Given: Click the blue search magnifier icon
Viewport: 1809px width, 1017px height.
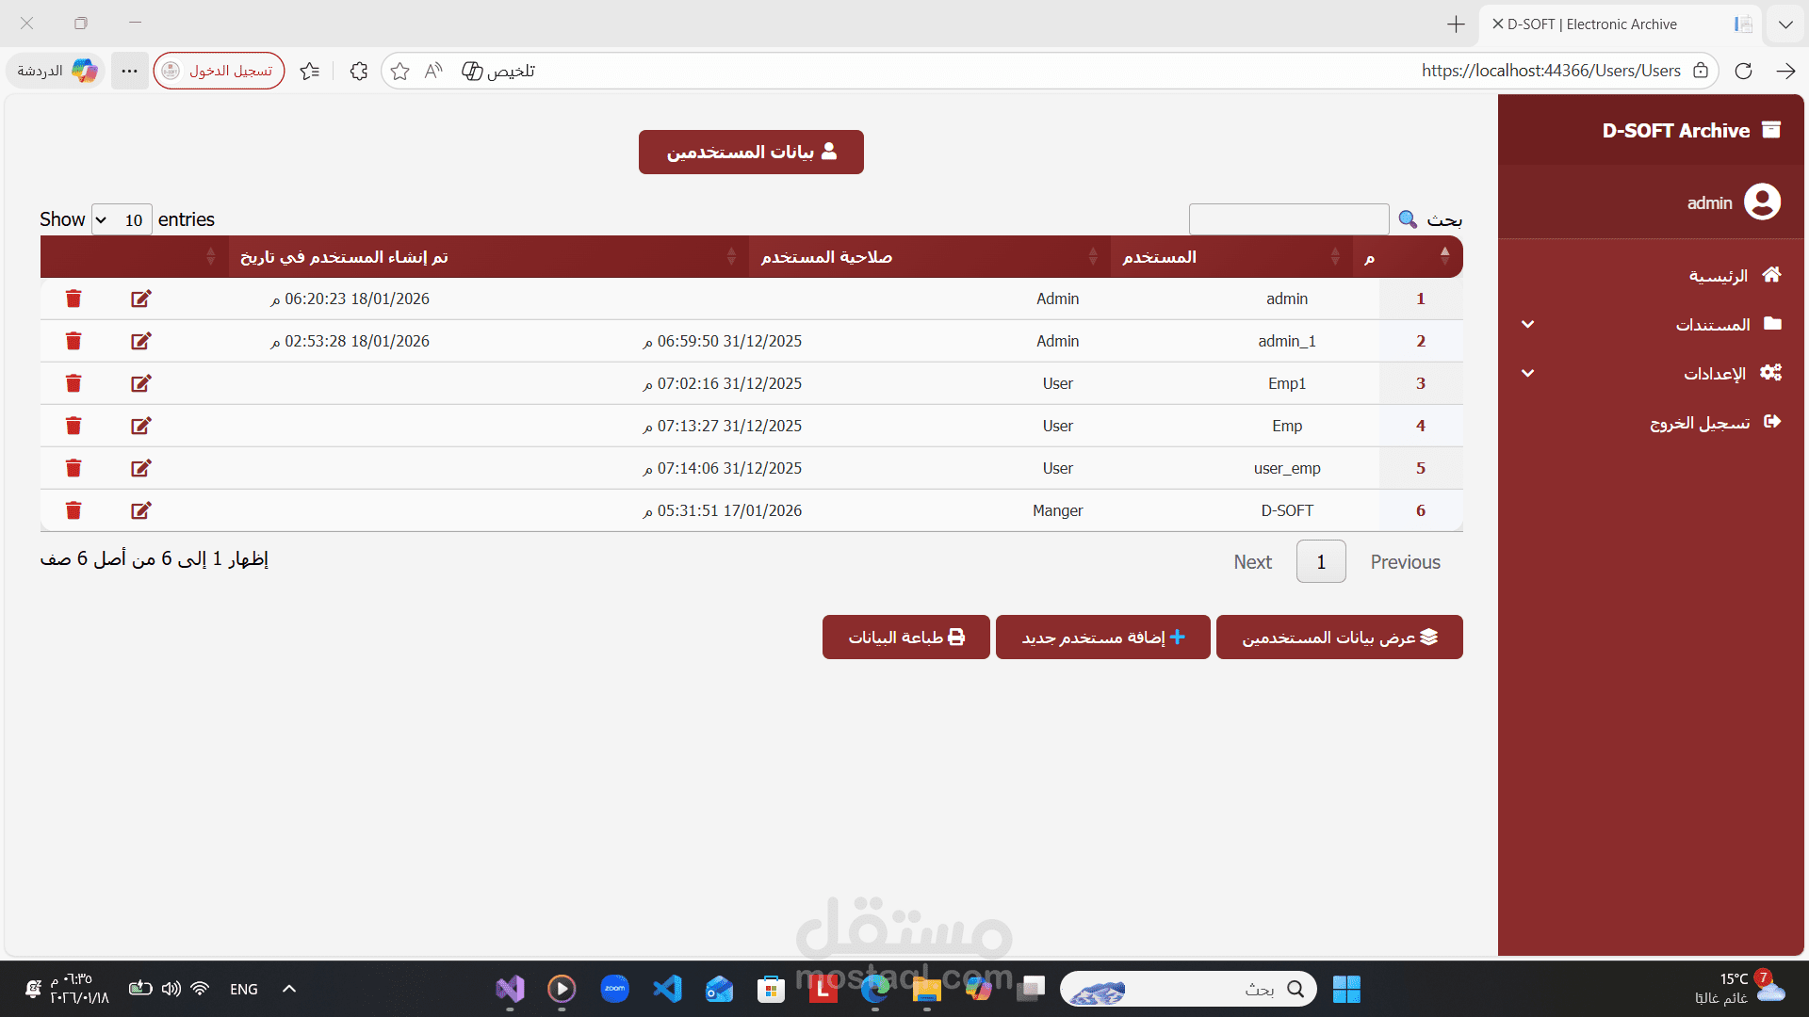Looking at the screenshot, I should [x=1408, y=219].
